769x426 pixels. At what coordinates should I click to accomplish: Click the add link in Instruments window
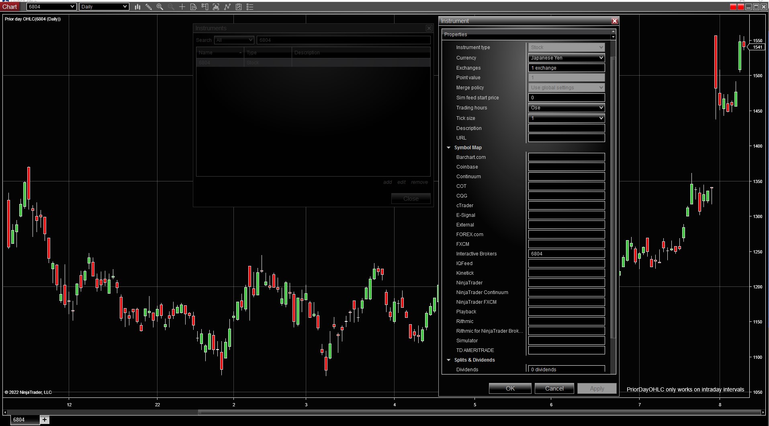[x=388, y=182]
